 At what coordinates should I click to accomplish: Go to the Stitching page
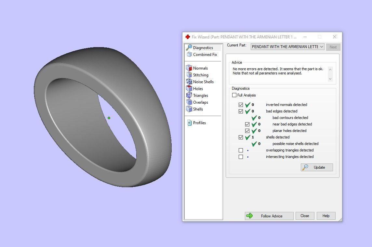[x=201, y=75]
